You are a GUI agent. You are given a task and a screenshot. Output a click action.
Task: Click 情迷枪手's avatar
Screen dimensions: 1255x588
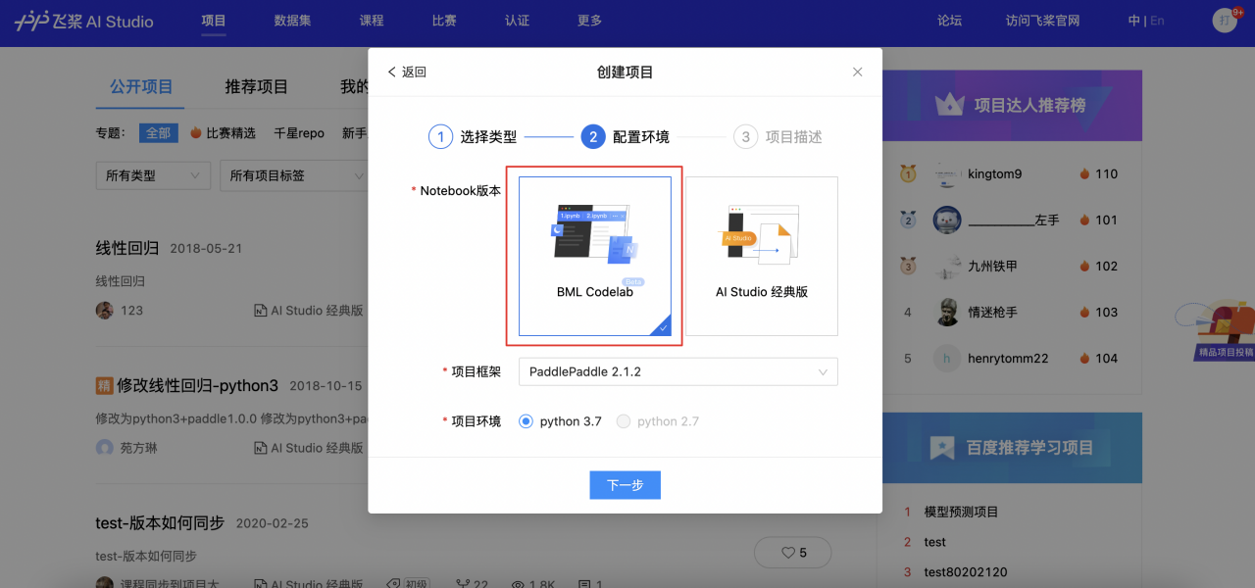pos(947,313)
